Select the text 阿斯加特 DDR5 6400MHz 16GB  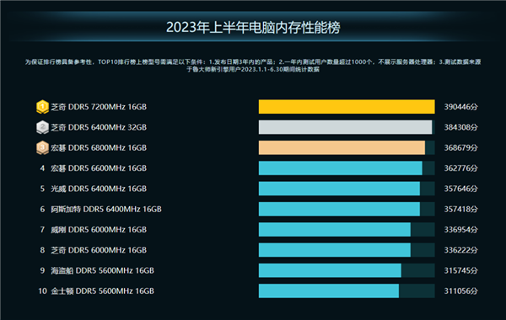(106, 209)
